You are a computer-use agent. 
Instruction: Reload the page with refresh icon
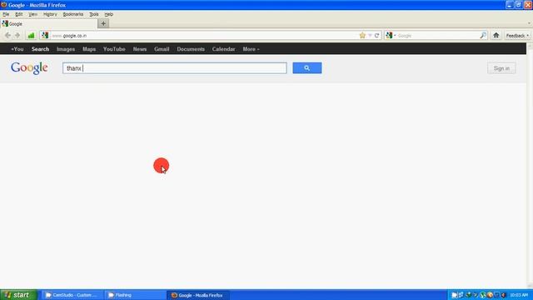coord(376,35)
